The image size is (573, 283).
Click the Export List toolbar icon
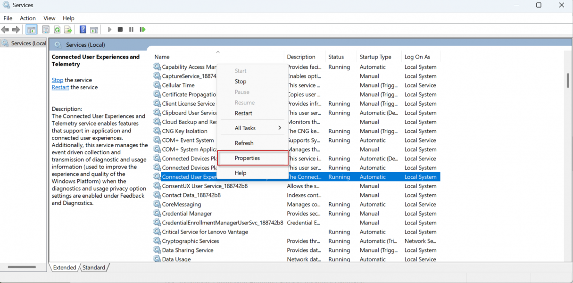pyautogui.click(x=68, y=30)
